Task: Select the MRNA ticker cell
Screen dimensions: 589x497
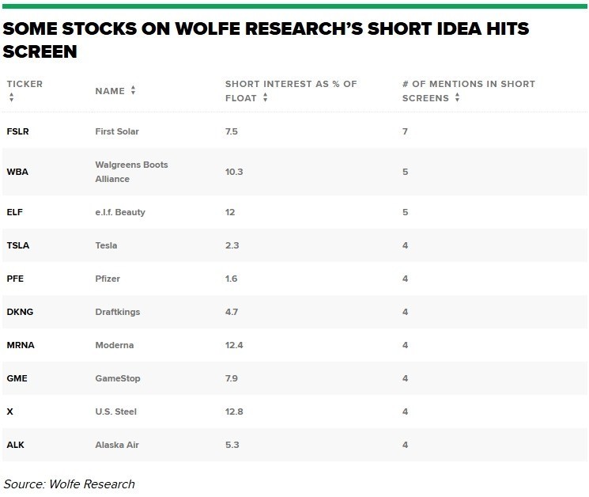Action: click(x=20, y=345)
